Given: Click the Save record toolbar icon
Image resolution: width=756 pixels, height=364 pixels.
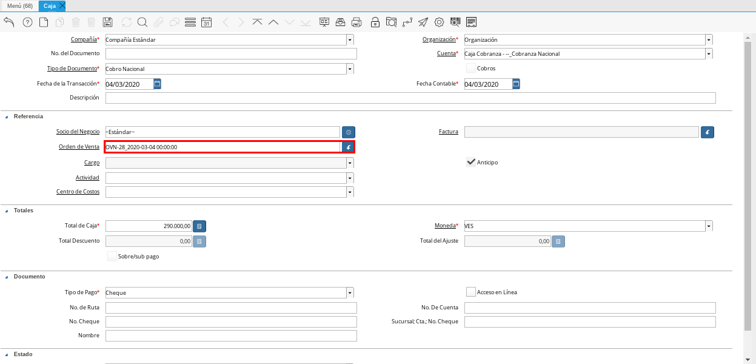Looking at the screenshot, I should (108, 22).
